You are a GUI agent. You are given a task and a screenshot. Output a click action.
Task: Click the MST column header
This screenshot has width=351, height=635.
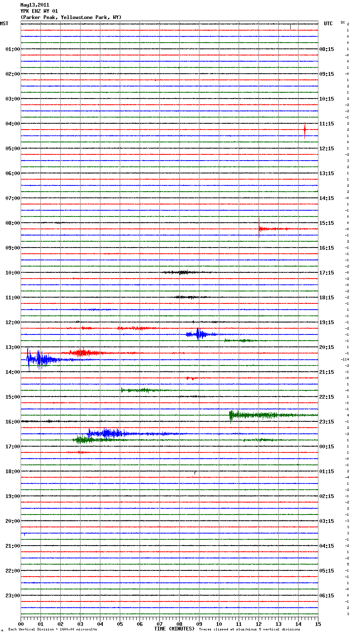click(4, 24)
